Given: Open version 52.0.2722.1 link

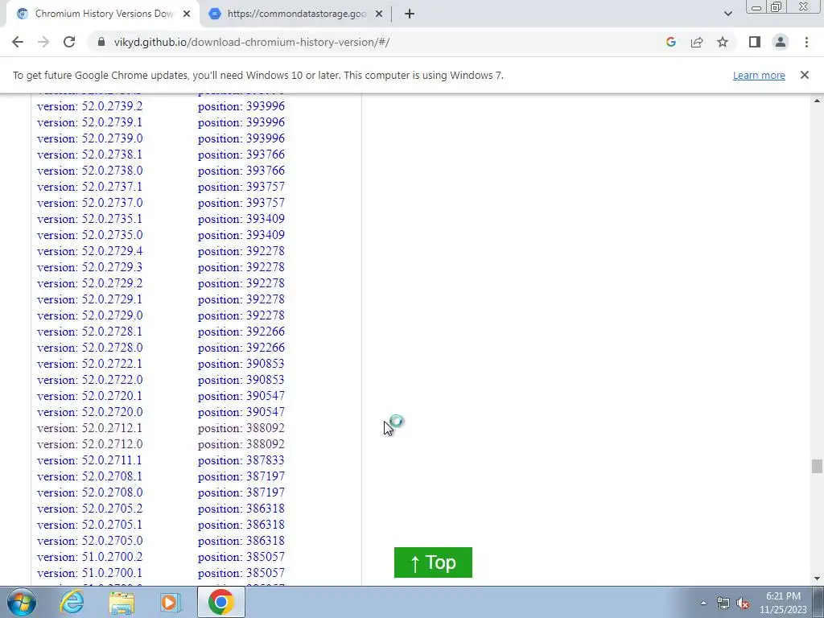Looking at the screenshot, I should (90, 364).
